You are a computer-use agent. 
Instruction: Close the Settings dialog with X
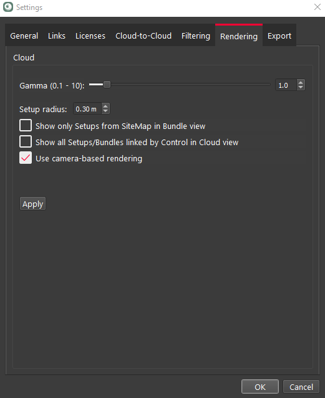coord(317,7)
